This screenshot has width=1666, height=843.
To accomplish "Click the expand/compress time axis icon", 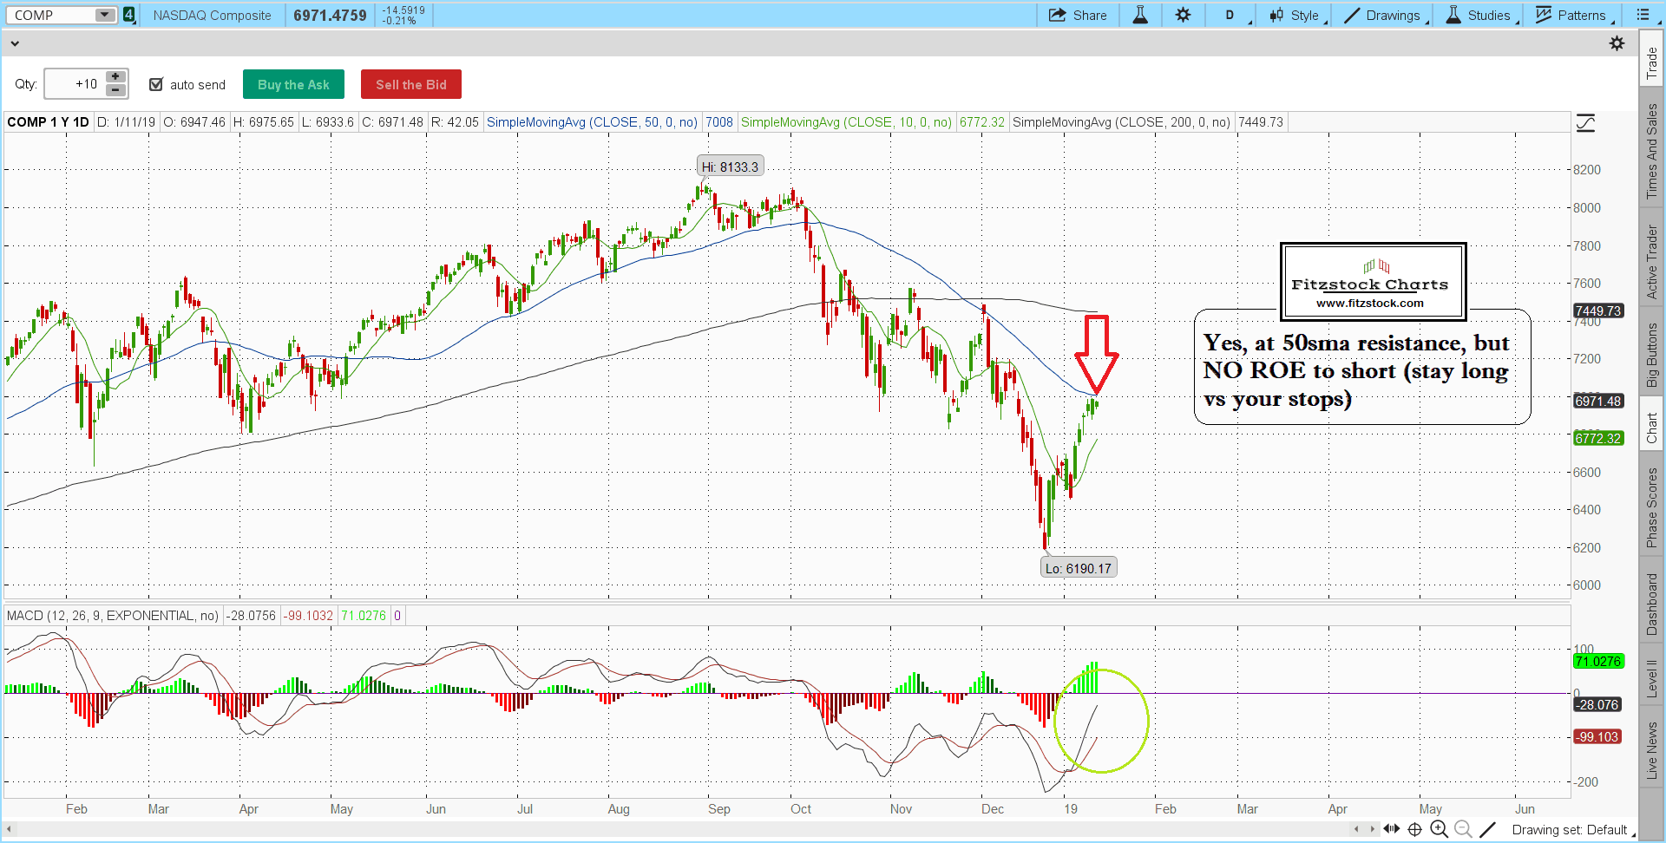I will click(1391, 829).
